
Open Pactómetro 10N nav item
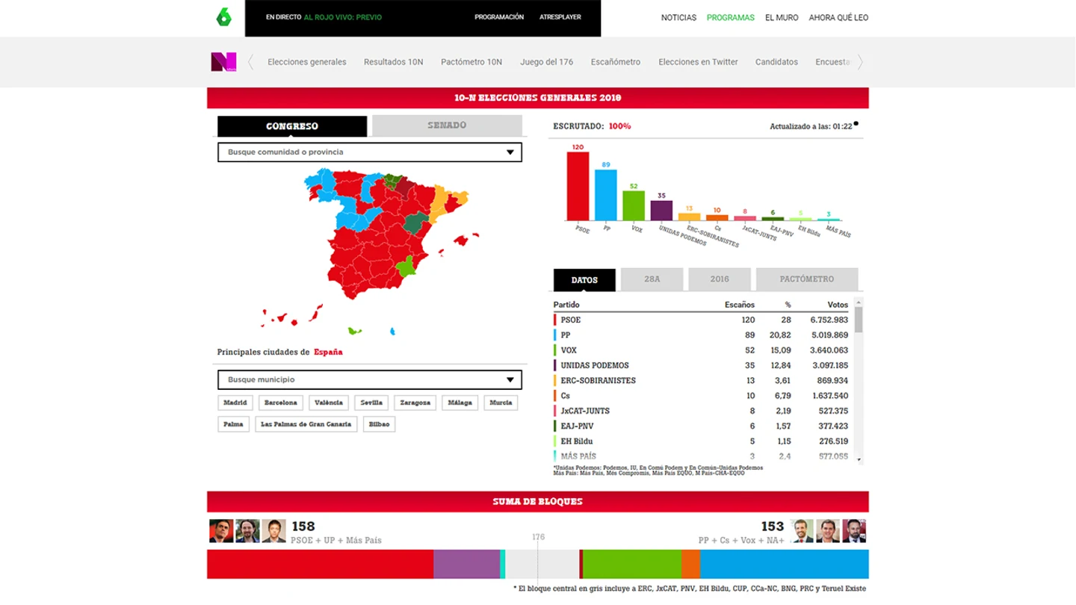pos(471,62)
